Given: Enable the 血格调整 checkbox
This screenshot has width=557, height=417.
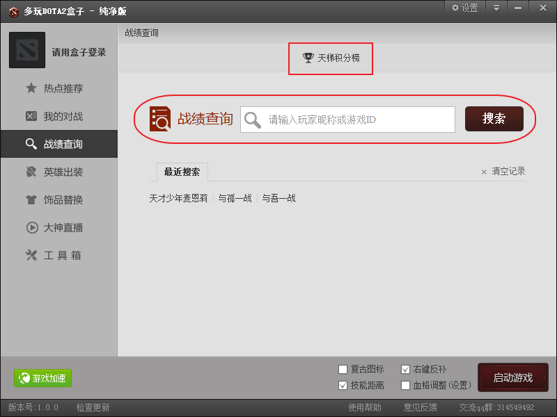Looking at the screenshot, I should click(x=405, y=386).
